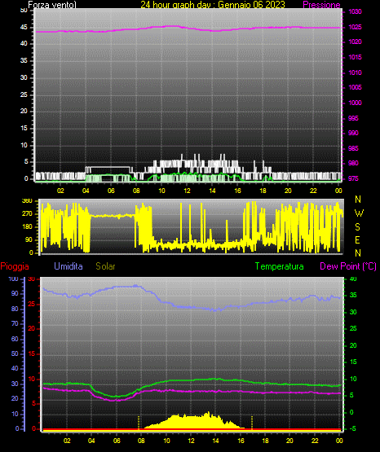Click the 1025 pressure axis value
The height and width of the screenshot is (452, 380).
pos(355,27)
